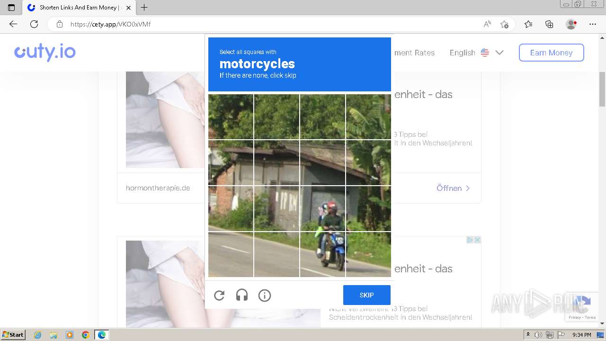606x341 pixels.
Task: Click the Earn Money button
Action: [x=552, y=53]
